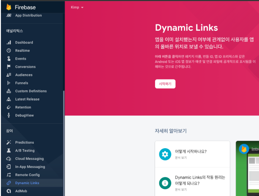Click 문서 보기 under Dynamic Links 작동 원리

[x=181, y=189]
